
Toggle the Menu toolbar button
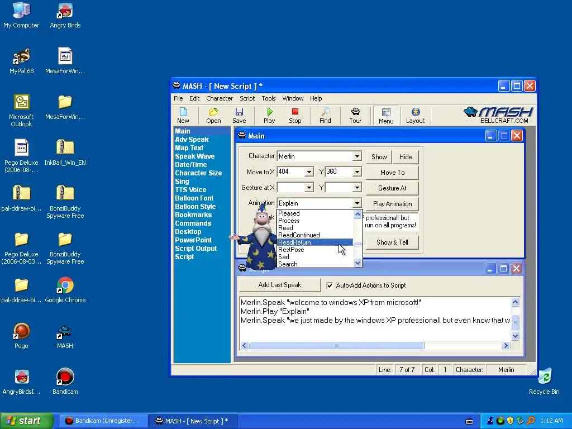(x=386, y=116)
